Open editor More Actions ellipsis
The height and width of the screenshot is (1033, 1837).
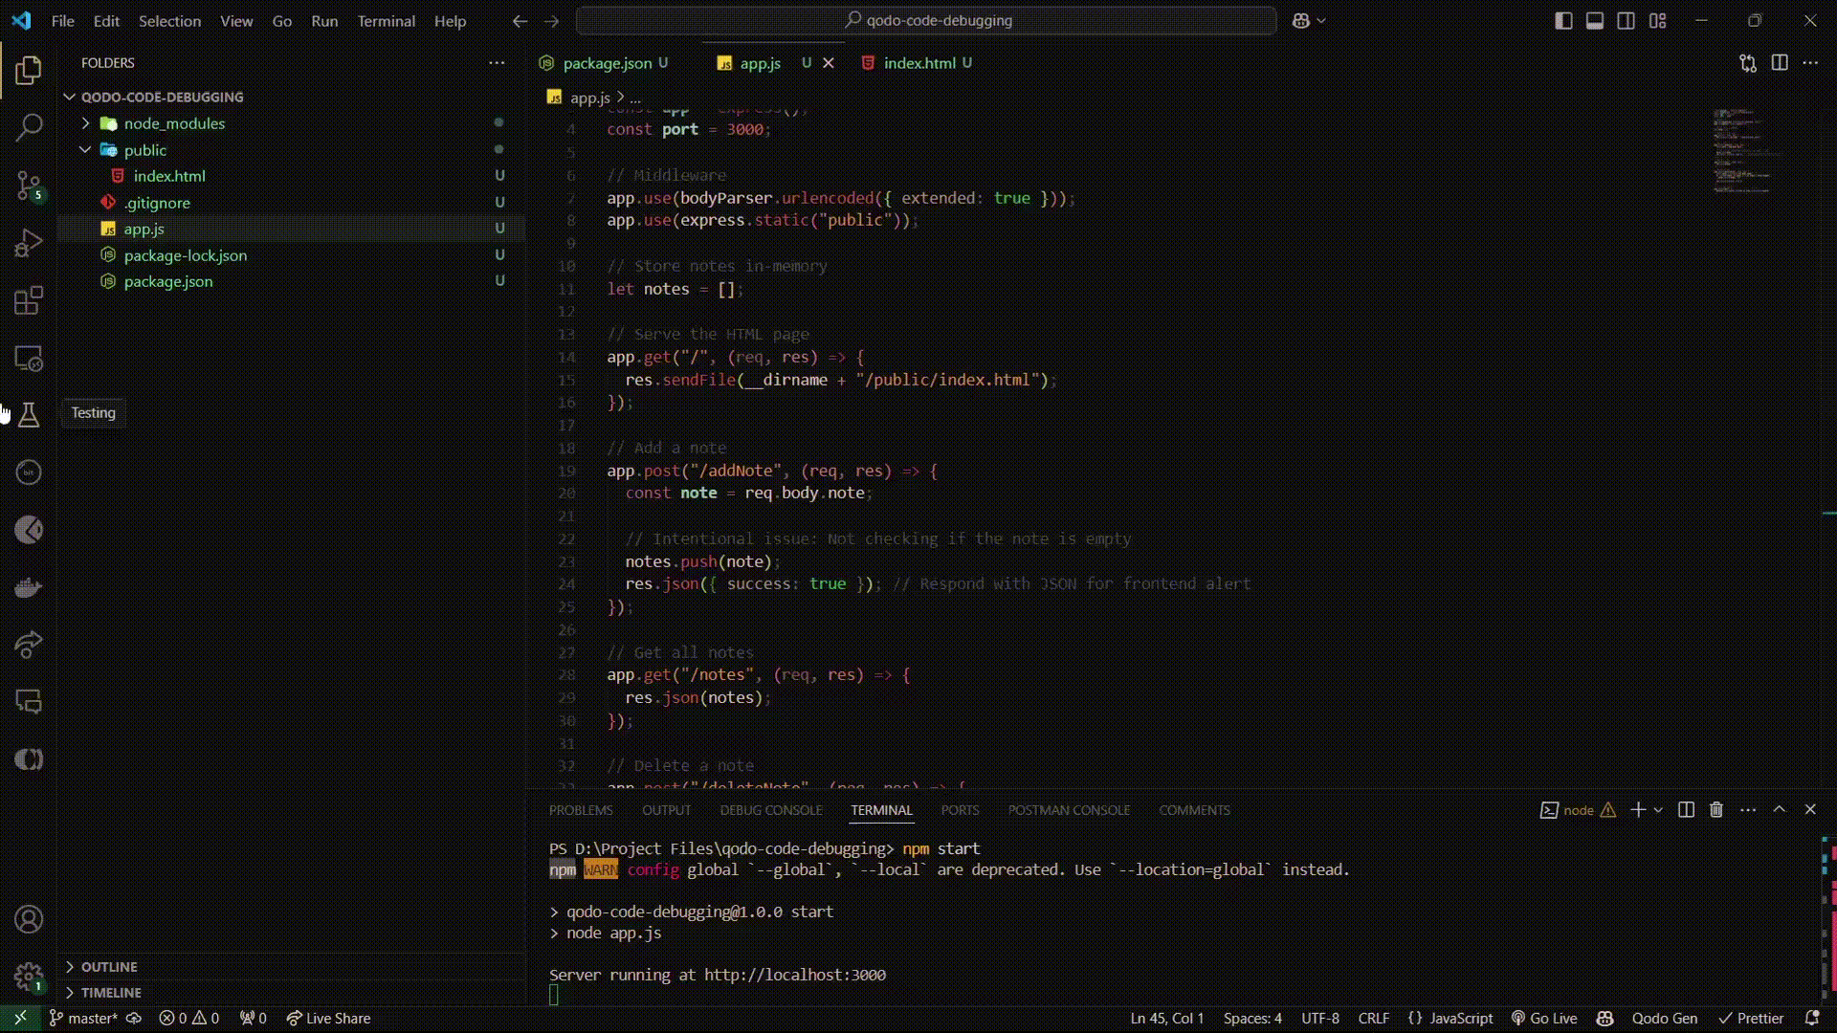pos(1810,63)
